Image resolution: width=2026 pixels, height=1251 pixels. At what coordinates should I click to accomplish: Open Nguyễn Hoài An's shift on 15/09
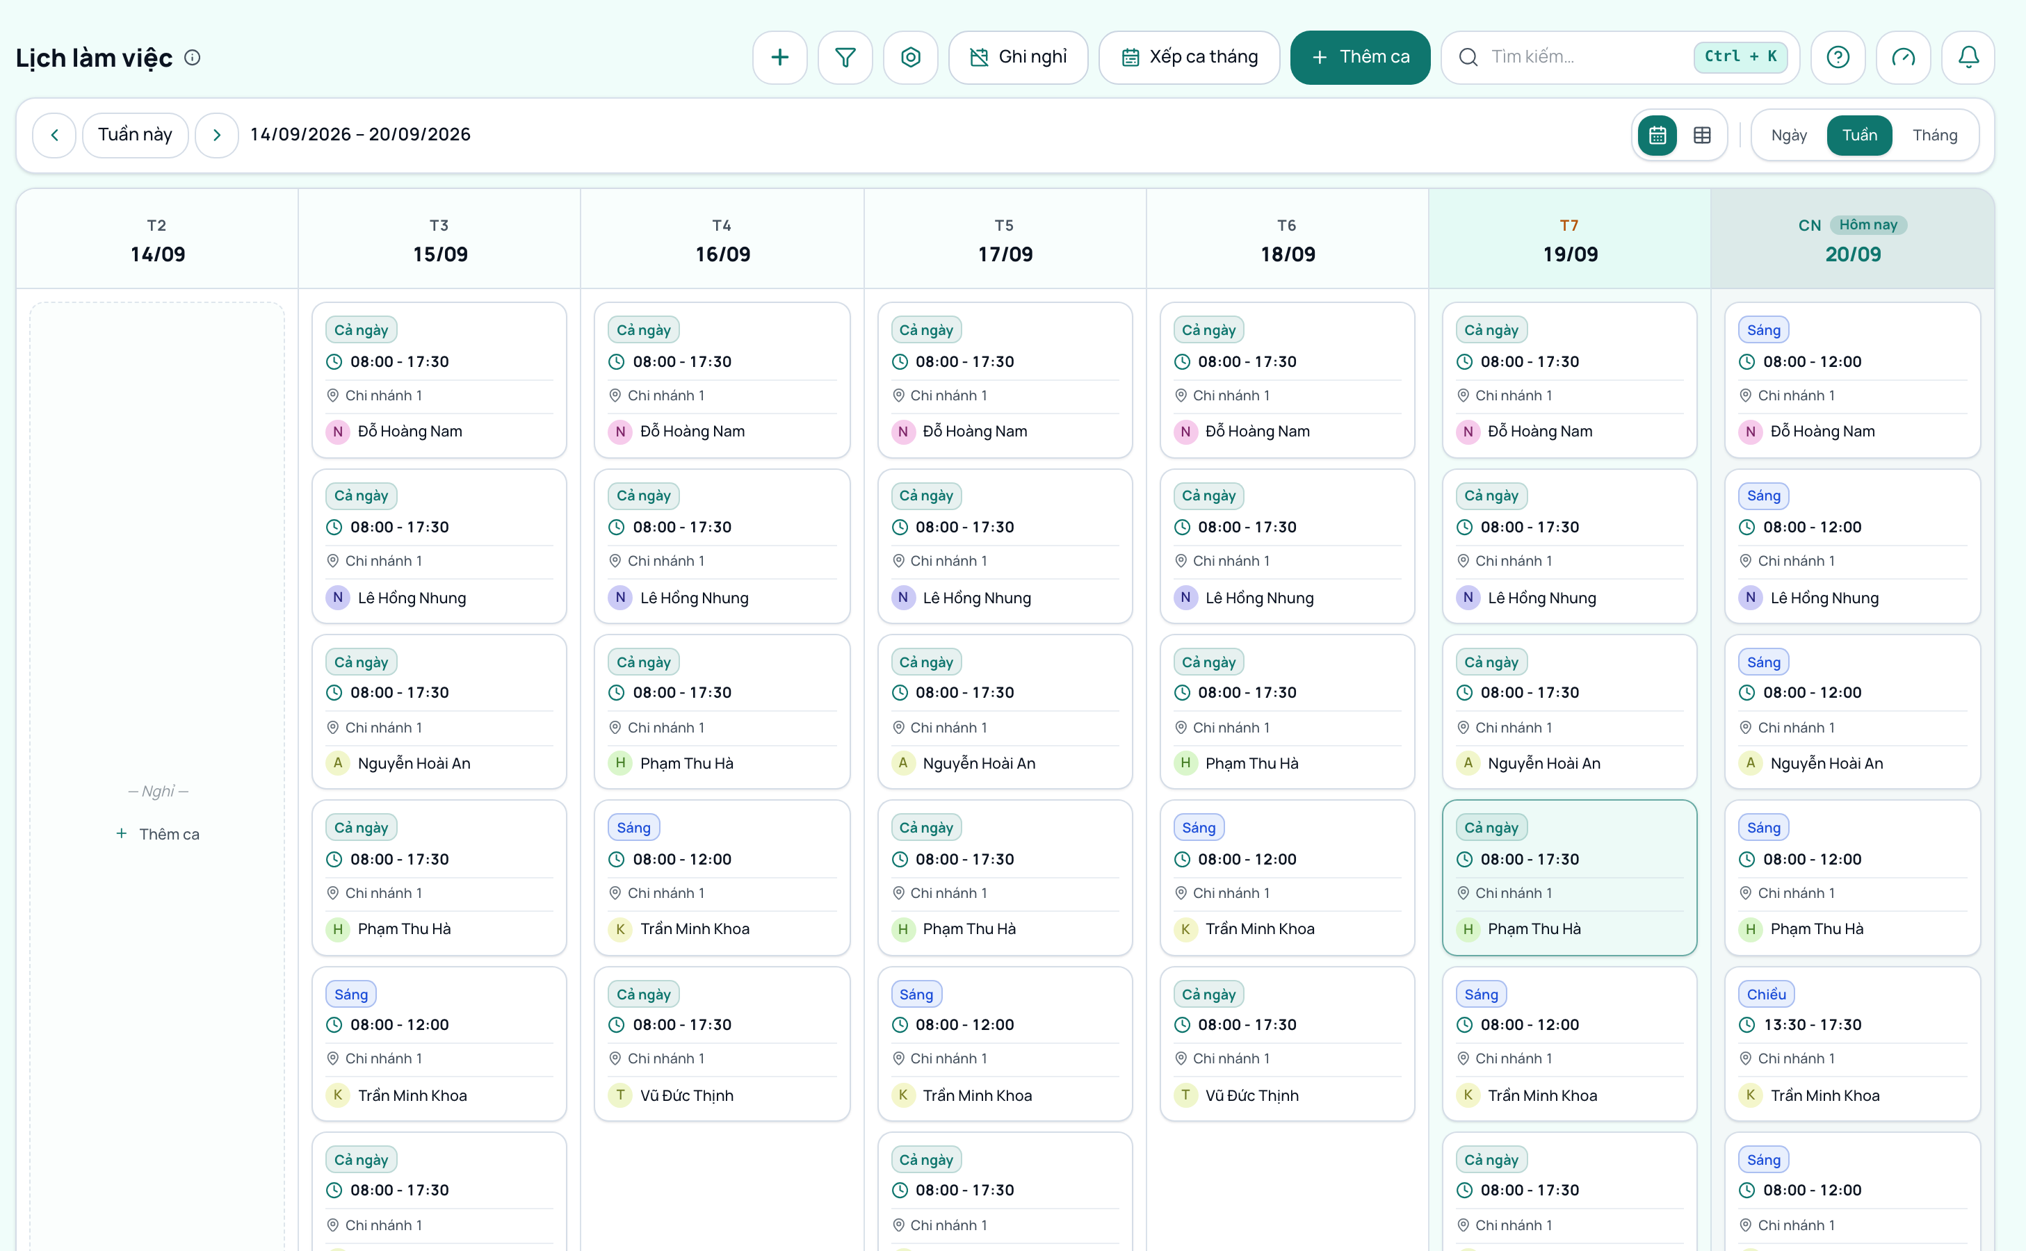click(x=439, y=712)
